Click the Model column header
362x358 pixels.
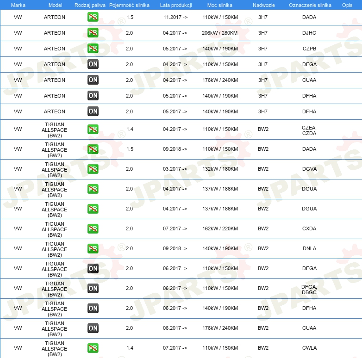click(x=55, y=5)
